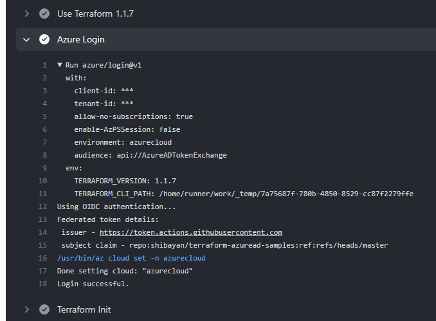The height and width of the screenshot is (321, 436).
Task: Collapse the Run azure/login@v1 disclosure triangle
Action: coord(60,65)
